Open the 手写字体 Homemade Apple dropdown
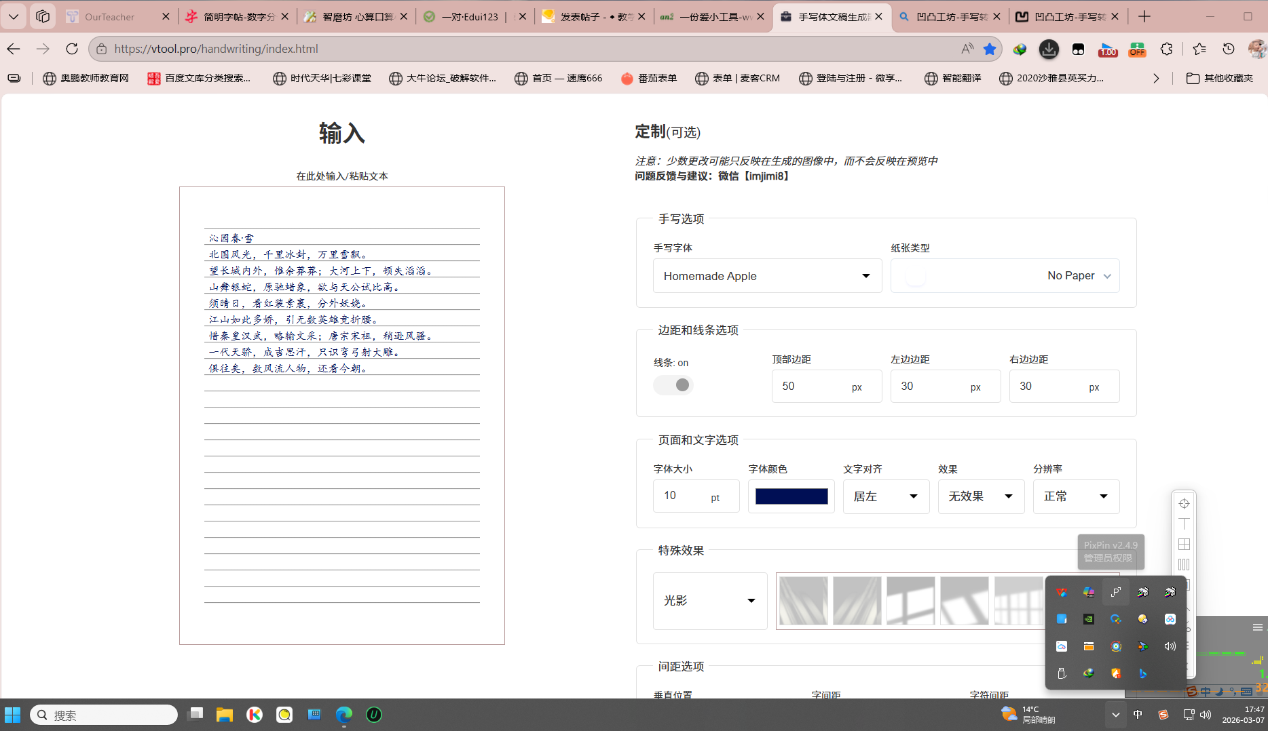This screenshot has height=731, width=1268. pos(767,276)
